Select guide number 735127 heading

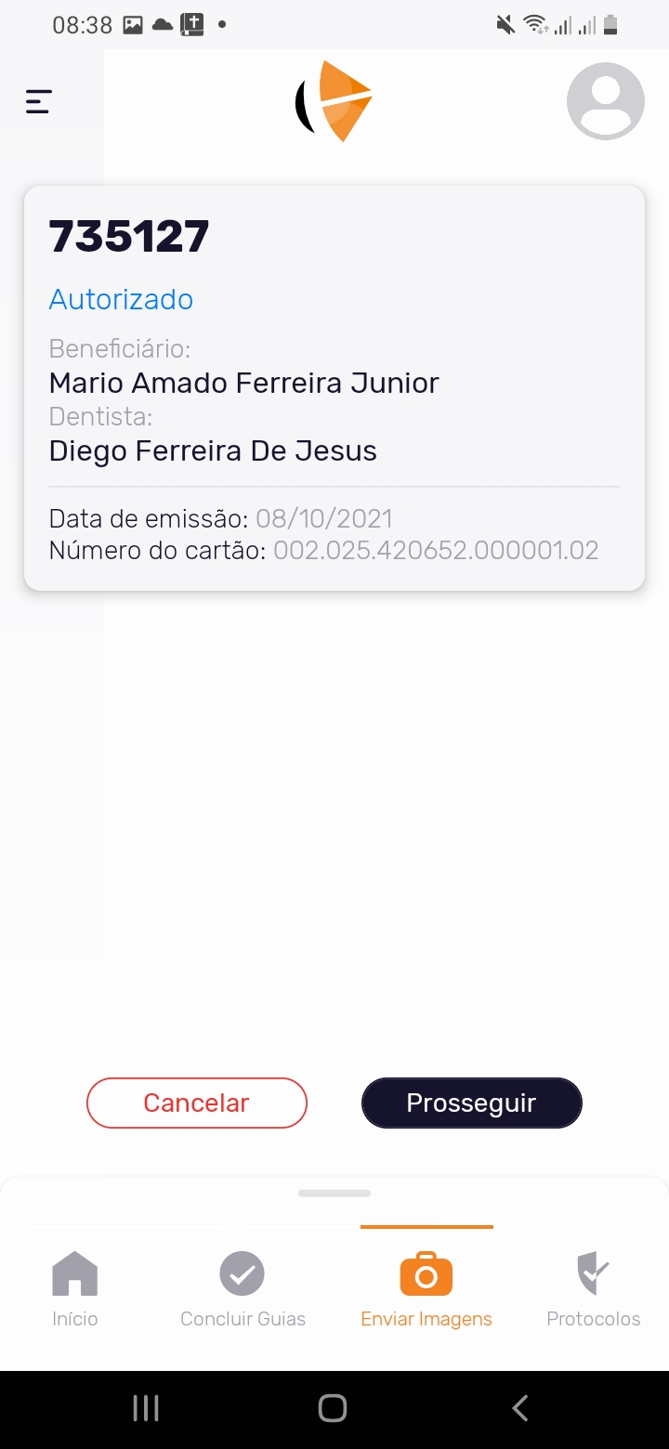(x=129, y=237)
